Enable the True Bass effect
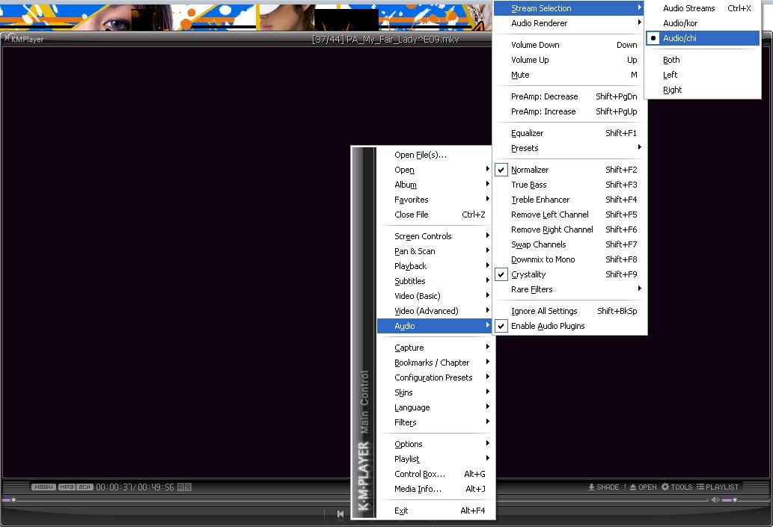 [570, 185]
